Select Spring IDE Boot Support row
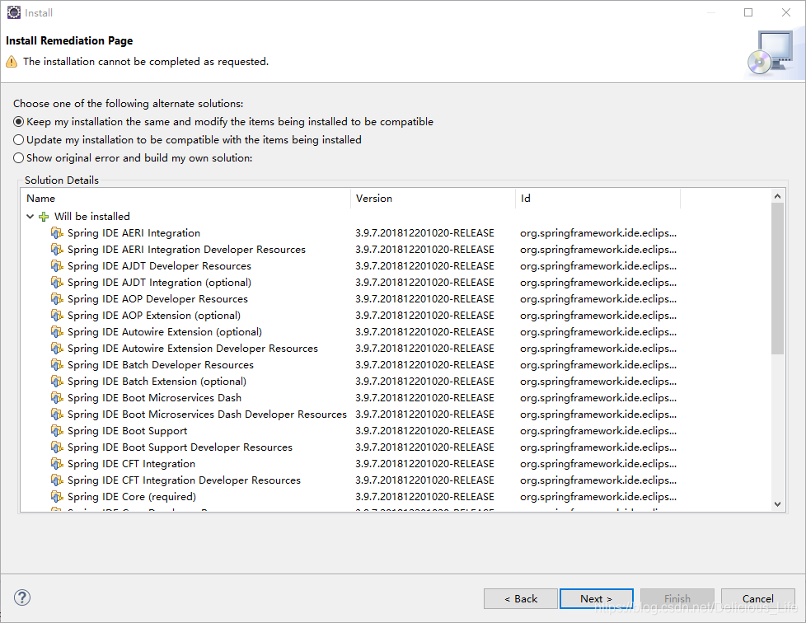 click(x=127, y=430)
